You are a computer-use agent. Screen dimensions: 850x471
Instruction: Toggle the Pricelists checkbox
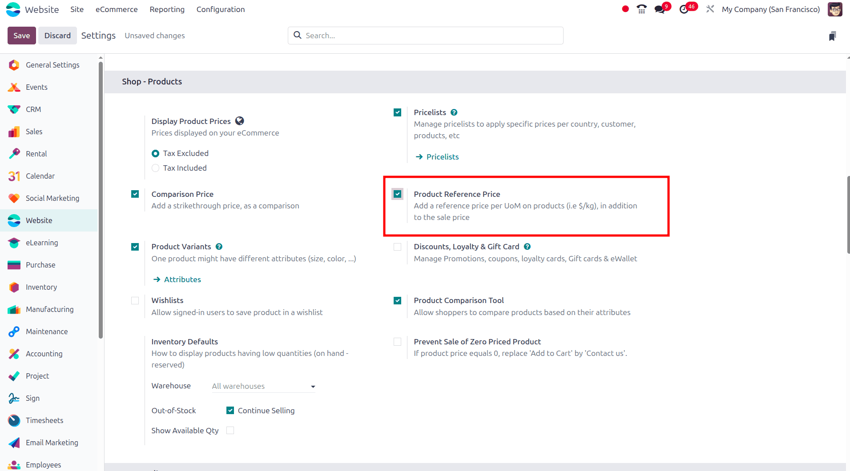pos(398,112)
